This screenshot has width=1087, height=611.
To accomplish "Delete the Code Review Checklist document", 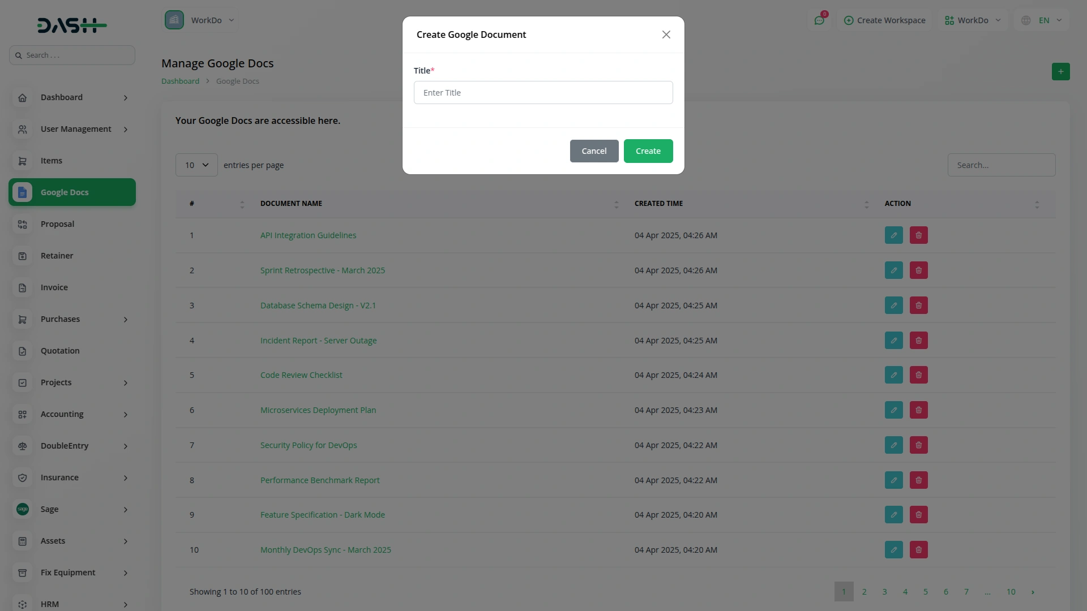I will coord(918,375).
